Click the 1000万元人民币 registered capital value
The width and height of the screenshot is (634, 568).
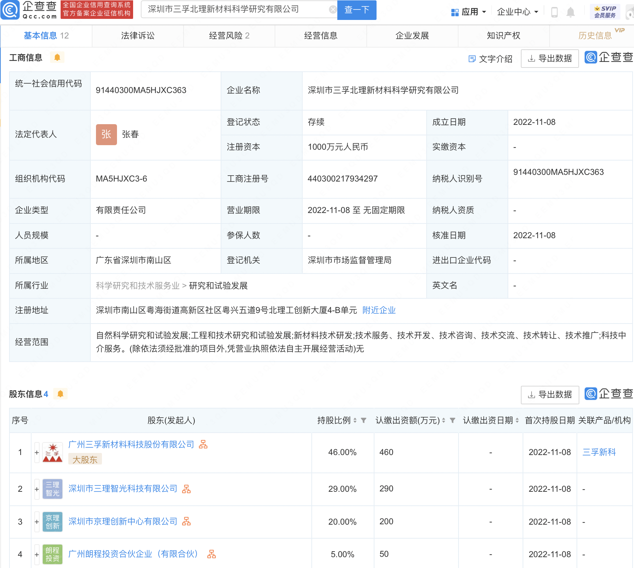pos(338,147)
